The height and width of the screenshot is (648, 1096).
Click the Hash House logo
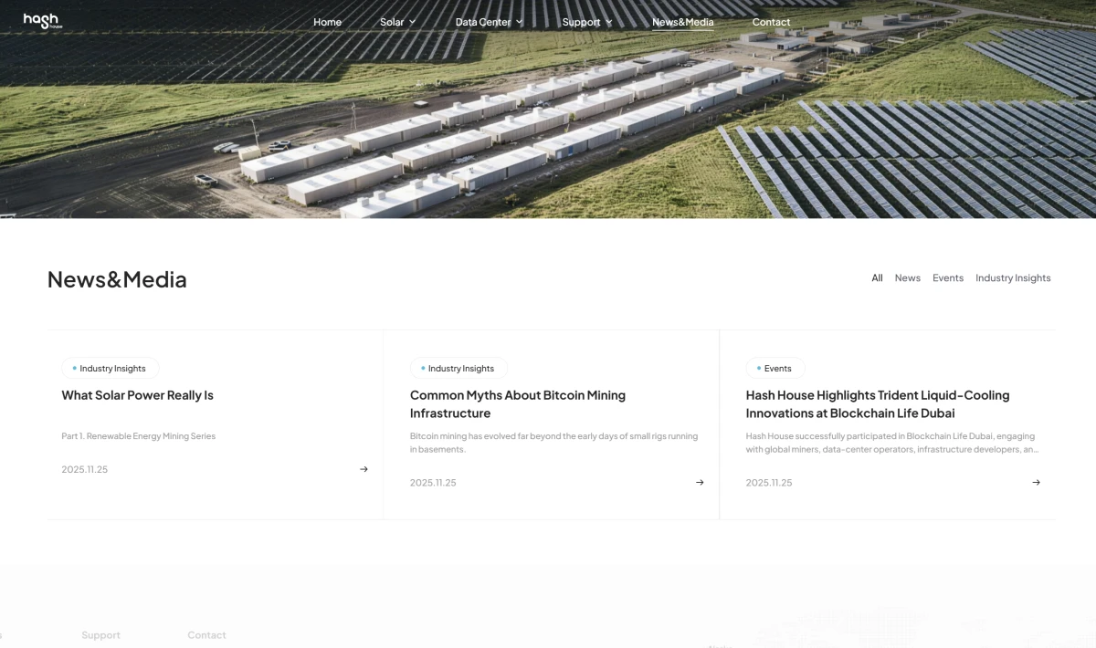tap(41, 21)
